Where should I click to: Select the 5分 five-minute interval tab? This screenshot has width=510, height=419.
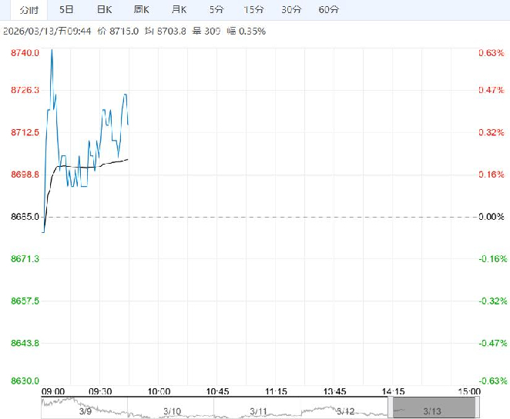click(x=216, y=10)
